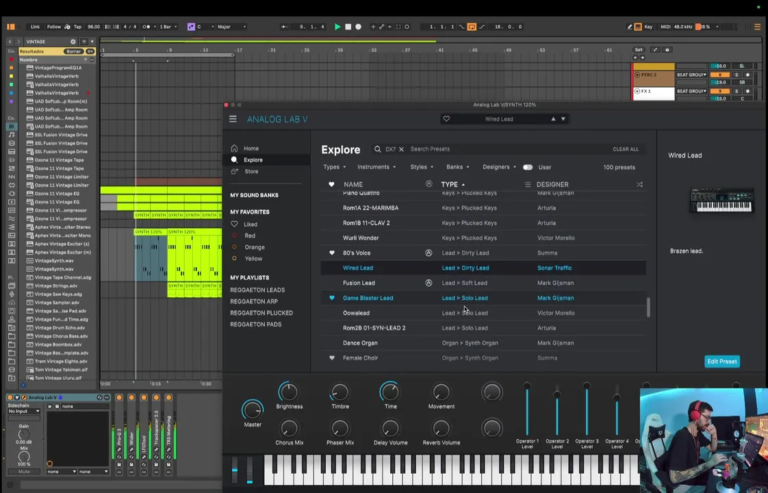Viewport: 768px width, 493px height.
Task: Toggle the purple scale mode icon
Action: [x=191, y=27]
